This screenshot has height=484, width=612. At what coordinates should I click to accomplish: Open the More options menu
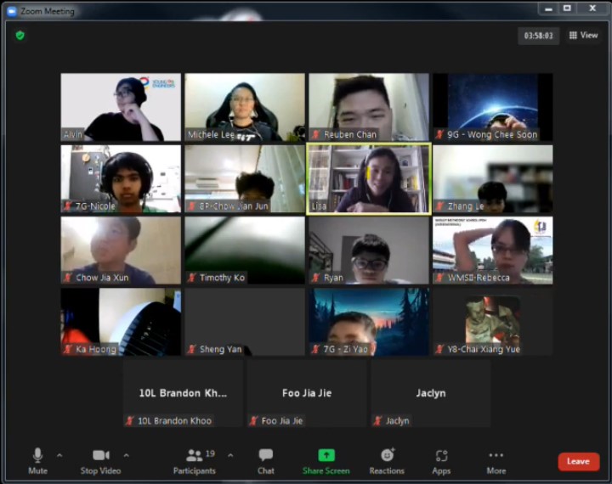pos(496,460)
